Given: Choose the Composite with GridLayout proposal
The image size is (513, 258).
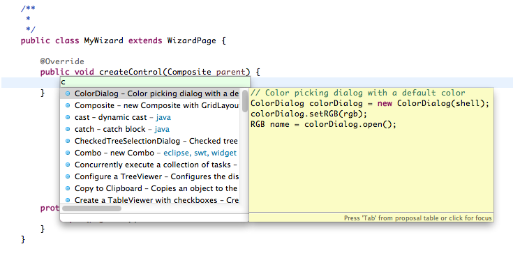Looking at the screenshot, I should point(150,105).
